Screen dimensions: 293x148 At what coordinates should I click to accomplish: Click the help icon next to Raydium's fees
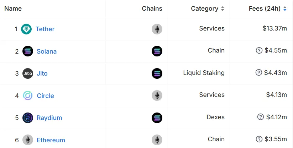tap(261, 117)
